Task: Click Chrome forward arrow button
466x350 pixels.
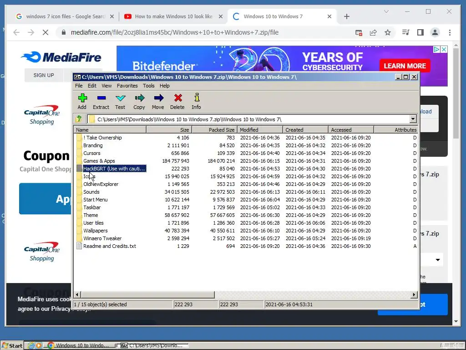Action: point(31,32)
